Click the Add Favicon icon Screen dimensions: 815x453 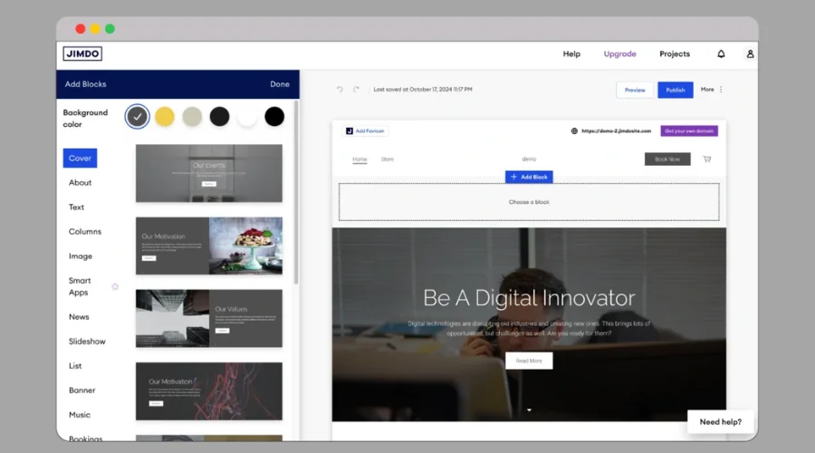click(x=350, y=131)
